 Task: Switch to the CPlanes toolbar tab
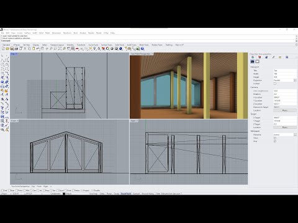click(17, 45)
